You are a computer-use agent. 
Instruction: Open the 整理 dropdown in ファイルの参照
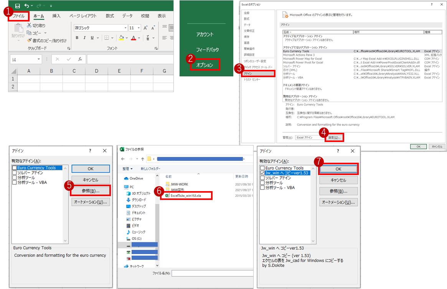click(x=127, y=168)
